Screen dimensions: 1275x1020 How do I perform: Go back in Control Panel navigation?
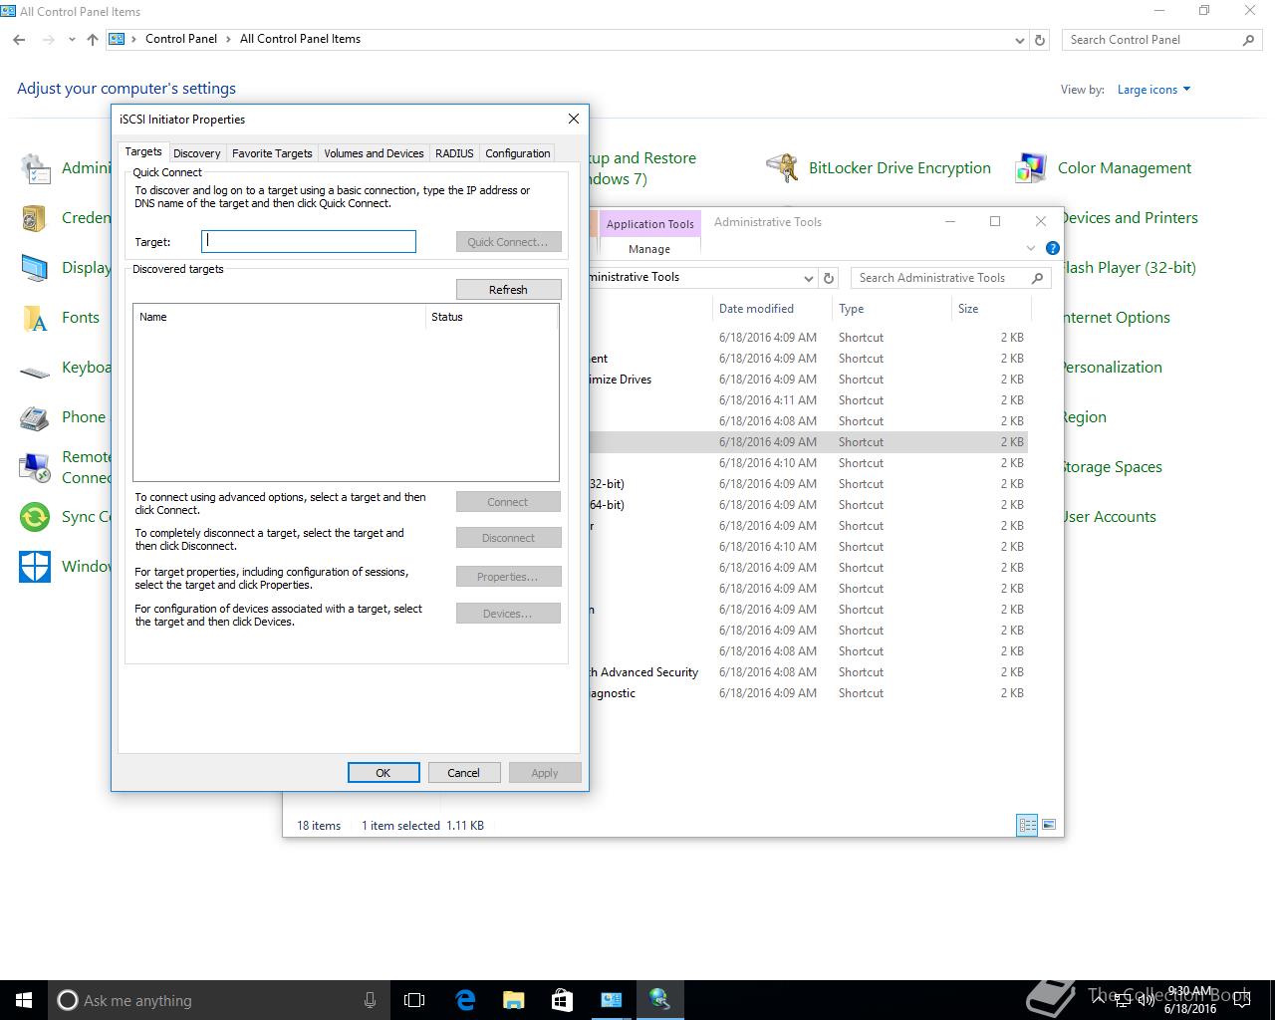pos(19,40)
